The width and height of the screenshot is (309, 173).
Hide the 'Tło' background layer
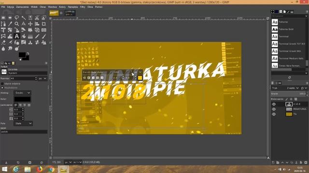point(274,114)
